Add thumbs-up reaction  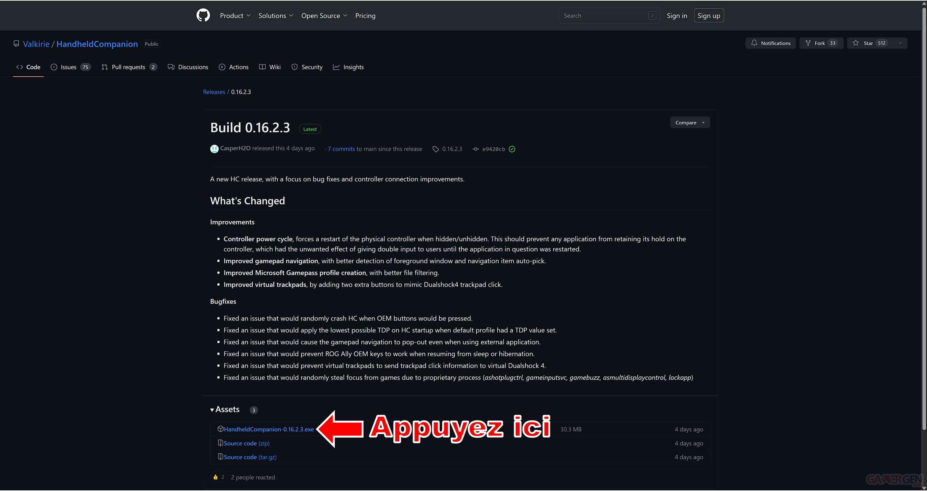click(x=218, y=477)
